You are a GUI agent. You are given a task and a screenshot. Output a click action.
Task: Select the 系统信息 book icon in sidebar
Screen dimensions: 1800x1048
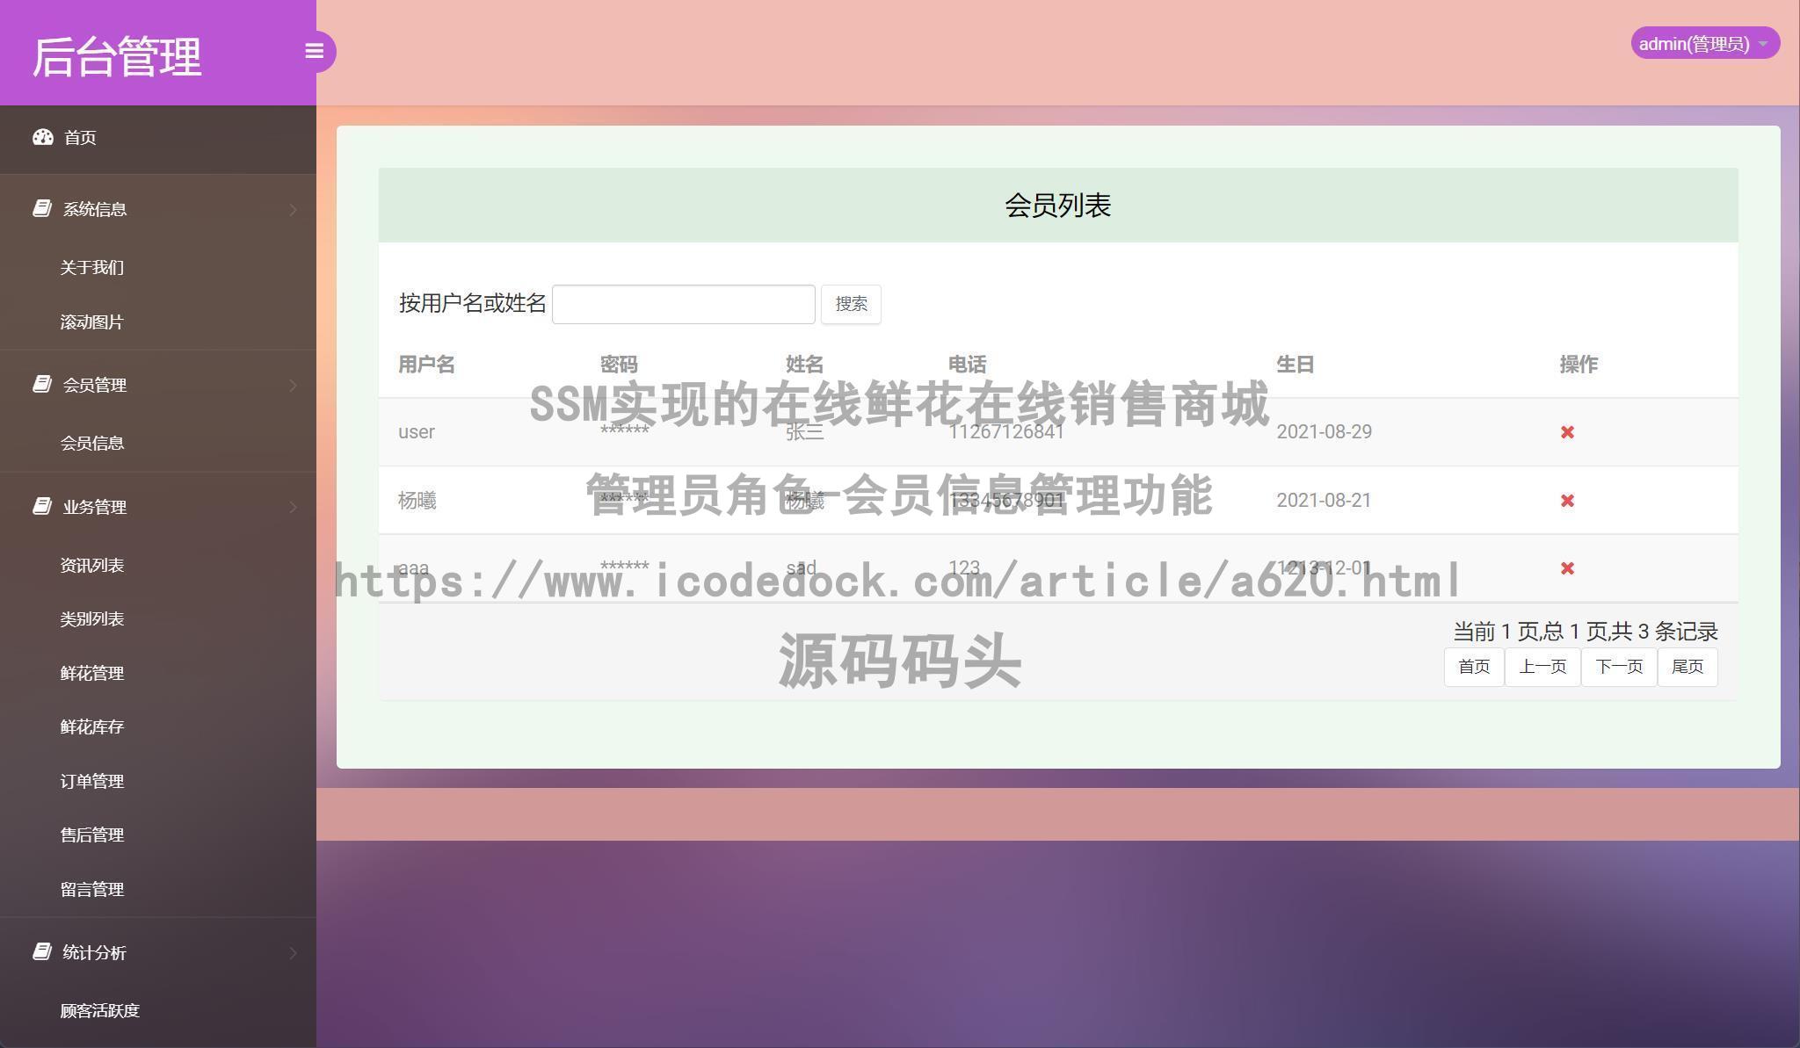click(x=42, y=208)
